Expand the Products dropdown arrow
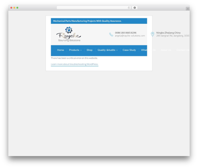Image resolution: width=198 pixels, height=168 pixels. (x=81, y=50)
